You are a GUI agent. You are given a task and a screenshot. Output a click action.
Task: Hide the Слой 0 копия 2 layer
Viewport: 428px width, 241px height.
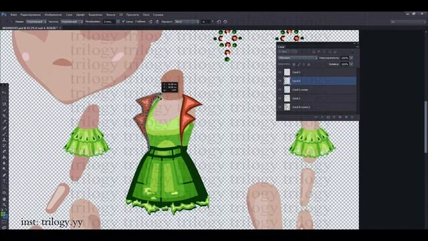coord(280,107)
